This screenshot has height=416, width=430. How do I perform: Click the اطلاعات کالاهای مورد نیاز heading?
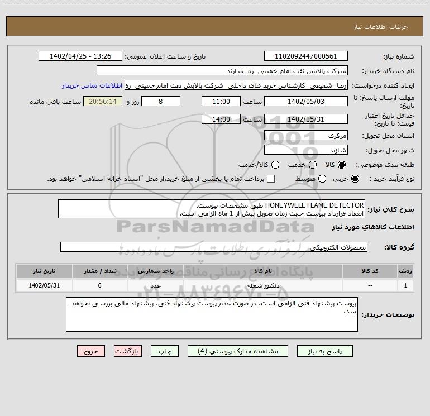click(372, 227)
